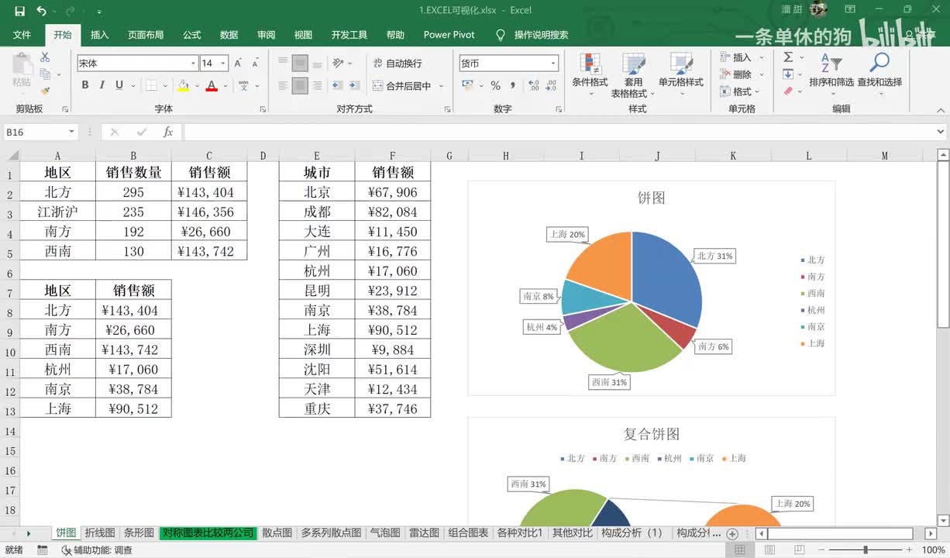Click the Format Painter brush icon
This screenshot has width=950, height=558.
[x=45, y=91]
